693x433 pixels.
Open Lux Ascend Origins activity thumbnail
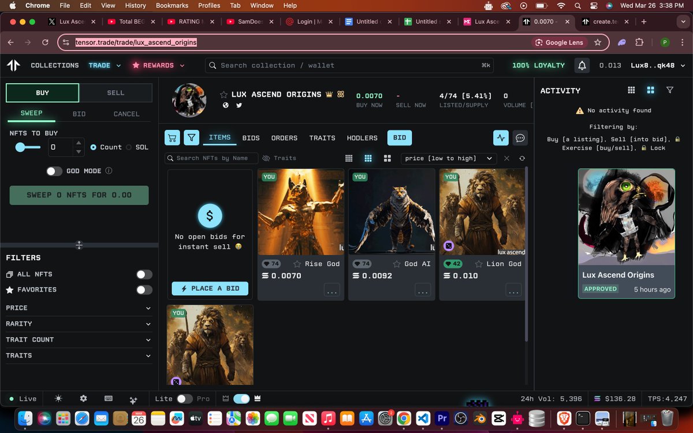tap(627, 217)
